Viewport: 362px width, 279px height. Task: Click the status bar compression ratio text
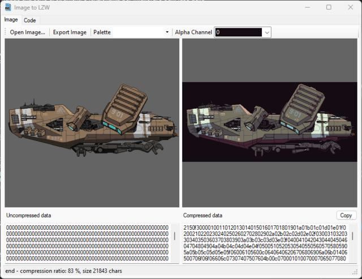coord(63,271)
